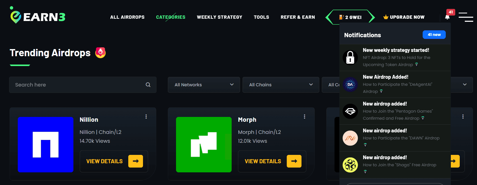Image resolution: width=477 pixels, height=185 pixels.
Task: Open the DeAgentAI New Airdrop Added notification
Action: [395, 84]
